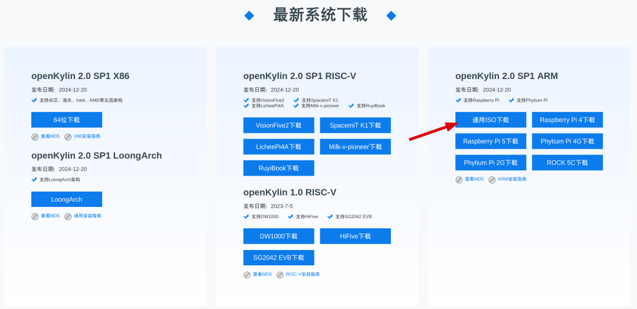The width and height of the screenshot is (637, 309).
Task: Download the ROCK 5C image
Action: [x=567, y=162]
